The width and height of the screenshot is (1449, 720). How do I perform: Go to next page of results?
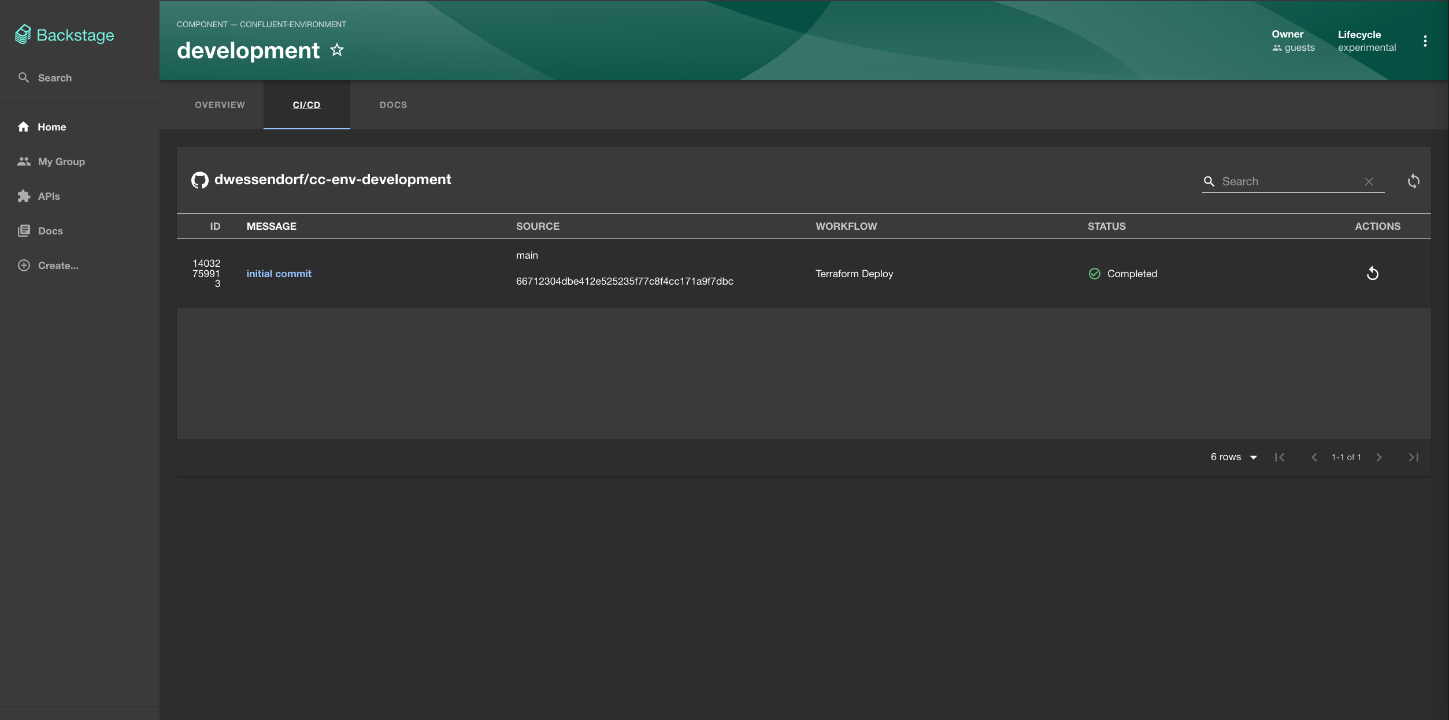1379,457
